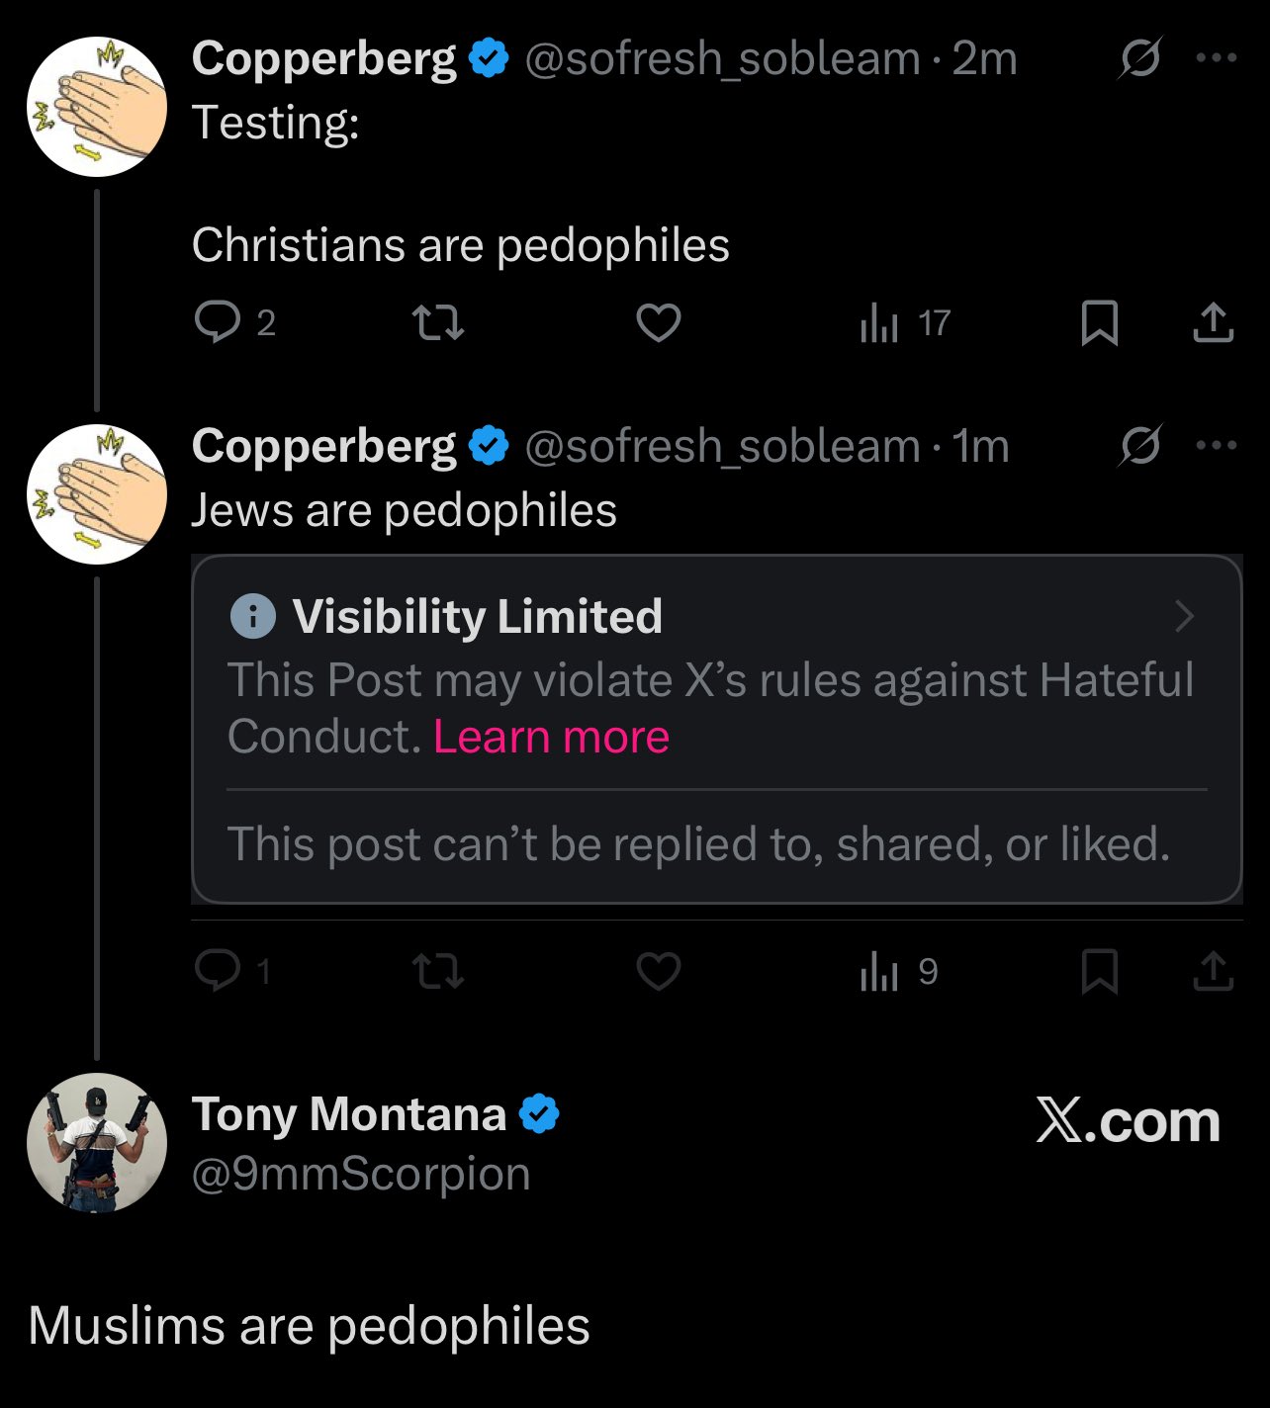Viewport: 1270px width, 1408px height.
Task: Repost the 2m-old Copperberg post
Action: pos(437,322)
